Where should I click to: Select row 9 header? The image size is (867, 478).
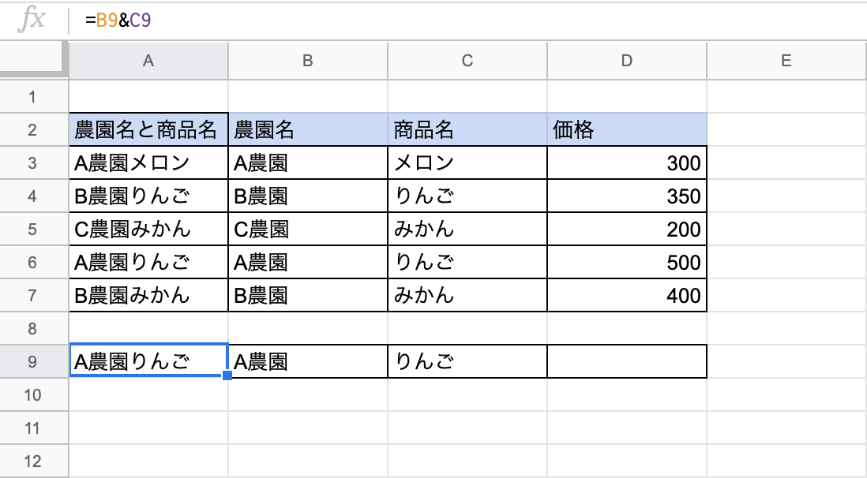click(32, 362)
